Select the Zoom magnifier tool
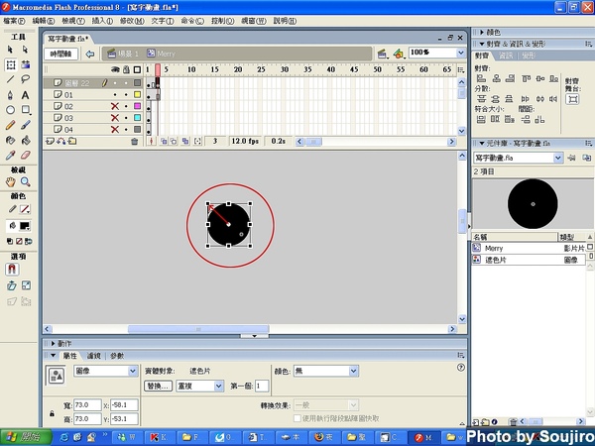This screenshot has width=595, height=446. (x=26, y=182)
